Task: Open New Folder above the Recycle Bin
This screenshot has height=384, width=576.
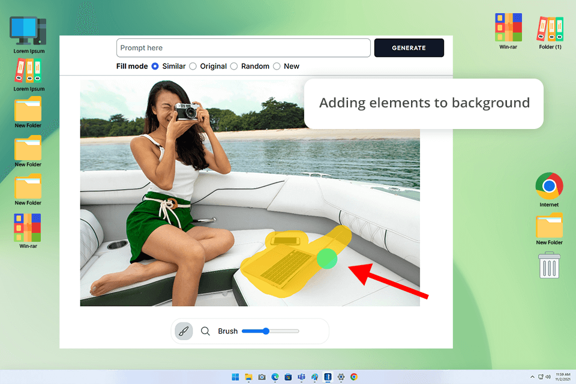Action: (x=549, y=225)
